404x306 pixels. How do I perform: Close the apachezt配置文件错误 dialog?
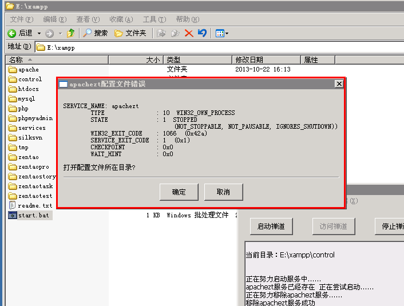click(x=339, y=84)
